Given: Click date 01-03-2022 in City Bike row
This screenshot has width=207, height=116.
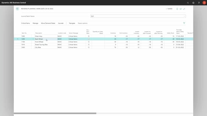Looking at the screenshot, I should pyautogui.click(x=180, y=47).
